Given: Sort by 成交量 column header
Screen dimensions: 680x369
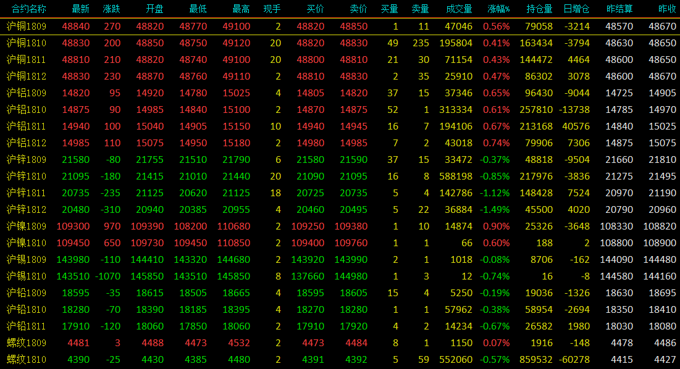Looking at the screenshot, I should [460, 9].
